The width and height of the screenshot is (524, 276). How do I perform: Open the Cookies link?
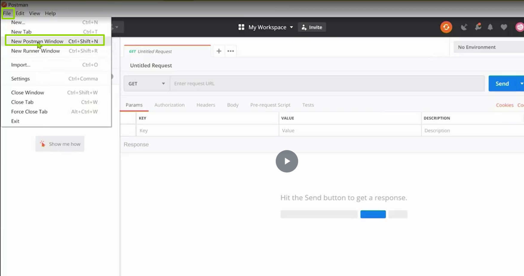505,105
